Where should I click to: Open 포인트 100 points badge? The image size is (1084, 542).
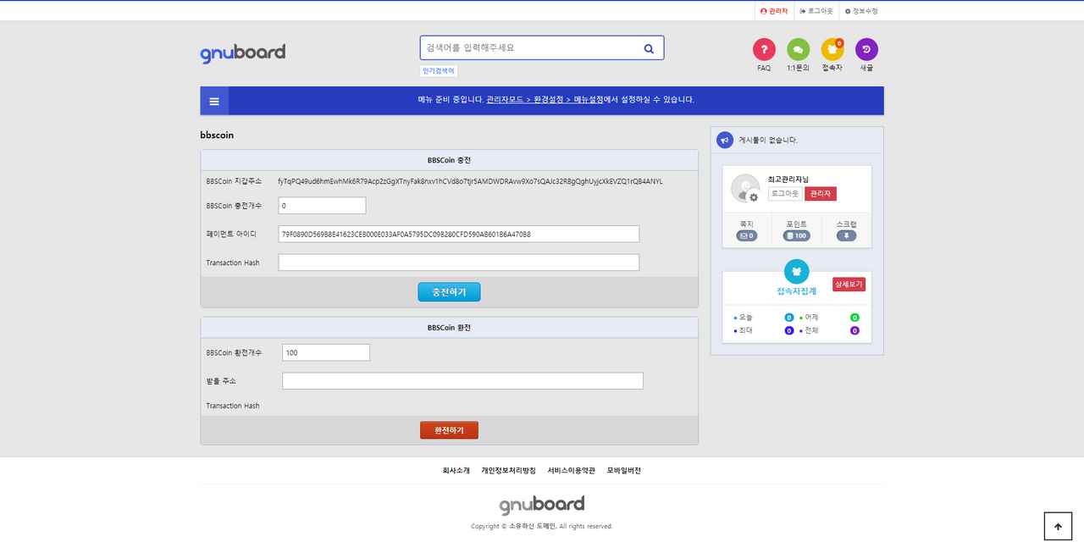797,235
